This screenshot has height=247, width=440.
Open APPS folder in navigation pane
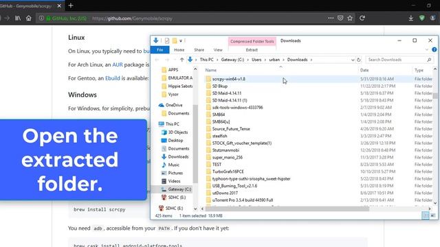(x=173, y=69)
